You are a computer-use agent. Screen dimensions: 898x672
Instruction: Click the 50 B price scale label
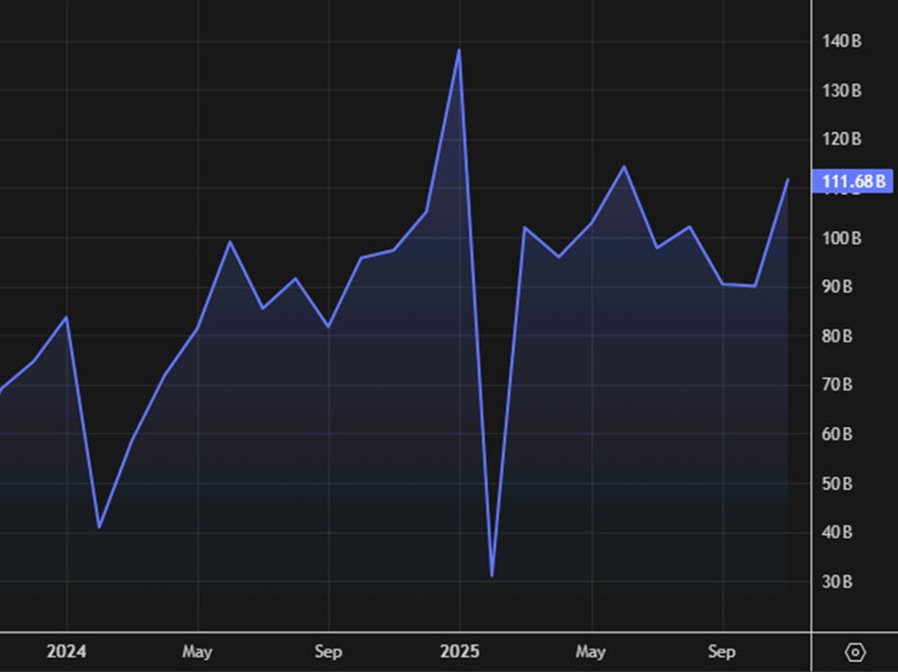(x=837, y=483)
